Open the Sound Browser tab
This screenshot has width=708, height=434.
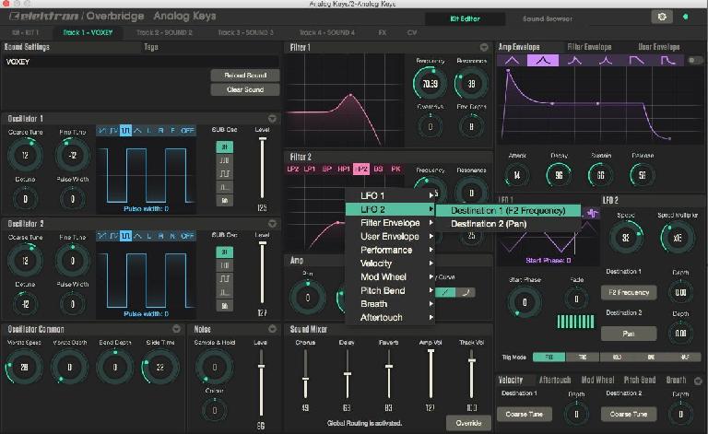point(548,19)
